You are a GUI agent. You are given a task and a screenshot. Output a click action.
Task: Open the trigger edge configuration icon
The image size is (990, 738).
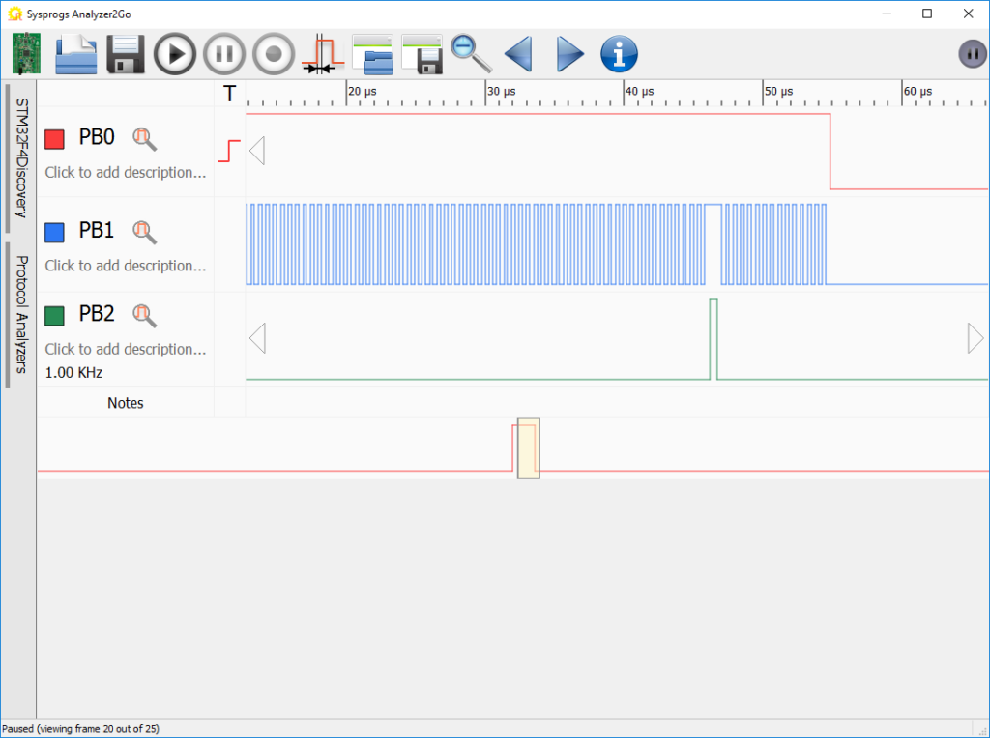pyautogui.click(x=322, y=53)
